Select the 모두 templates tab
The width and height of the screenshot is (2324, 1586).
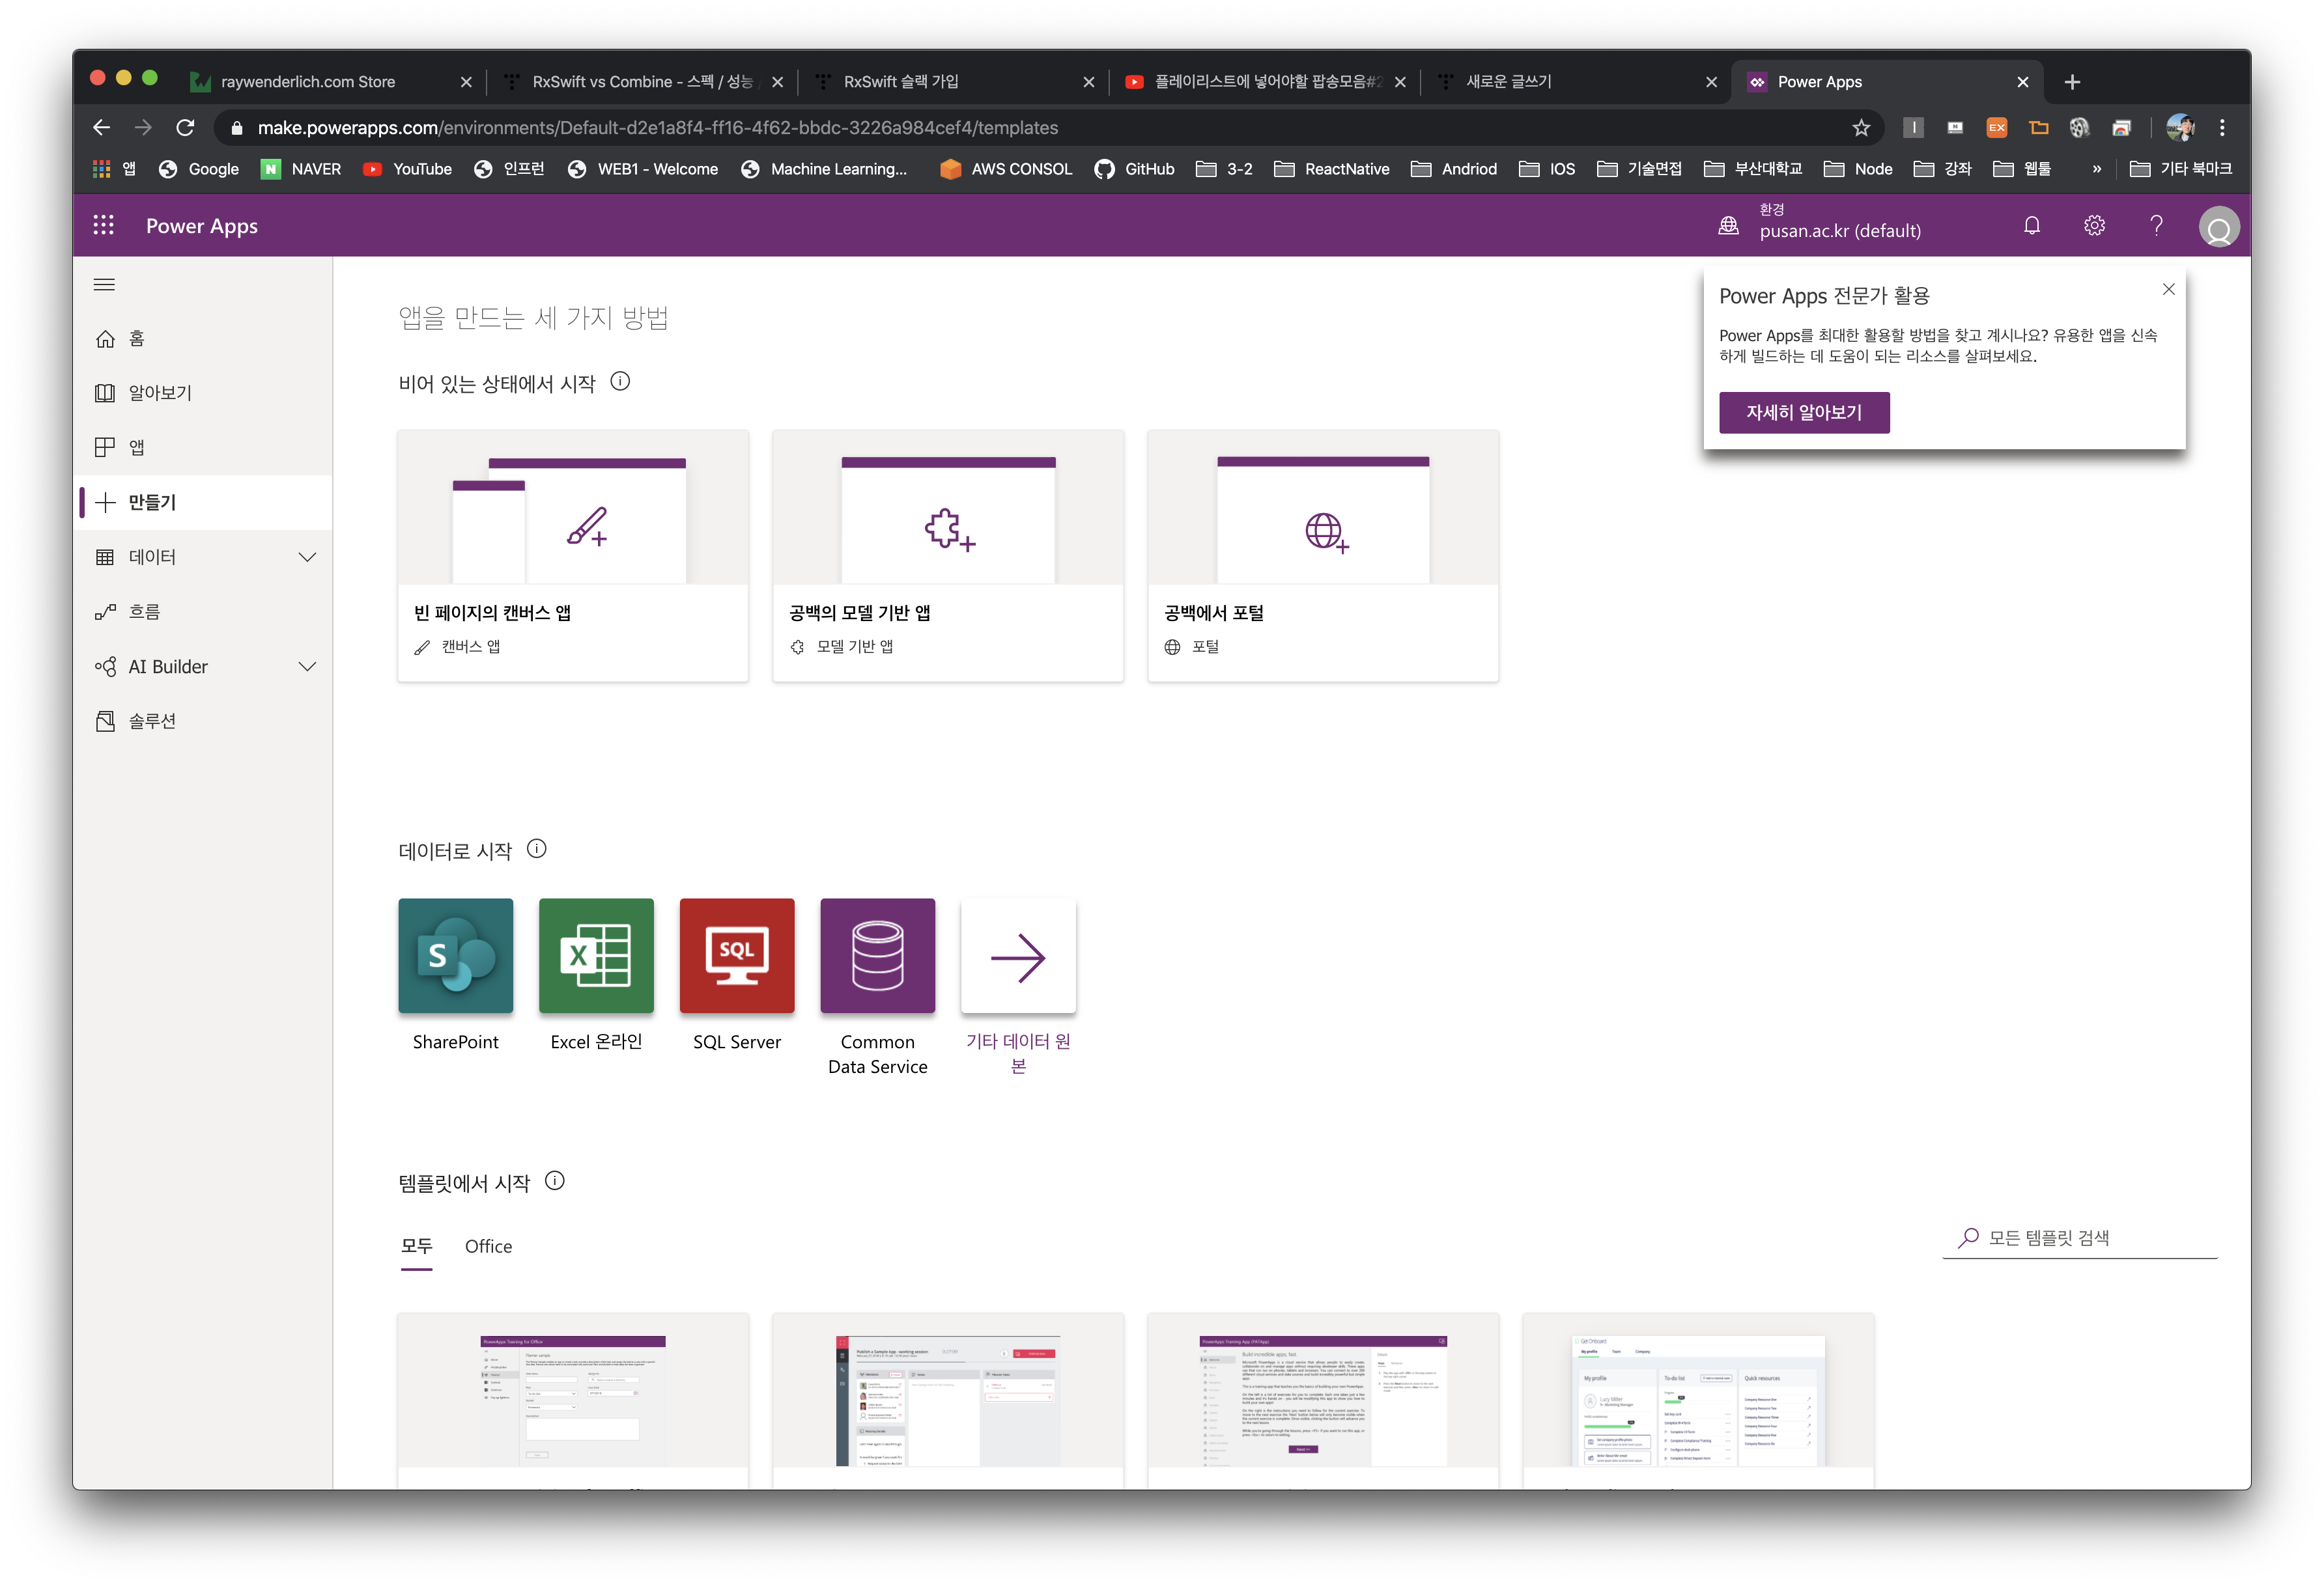(x=416, y=1246)
